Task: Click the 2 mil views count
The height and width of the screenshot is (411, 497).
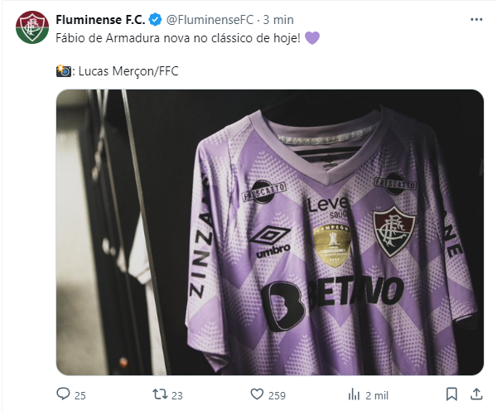Action: (x=377, y=396)
